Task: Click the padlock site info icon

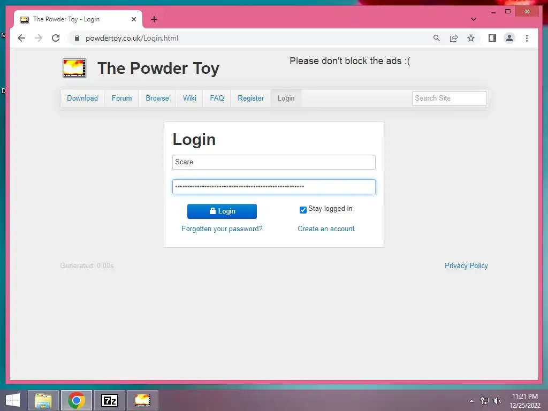Action: coord(77,38)
